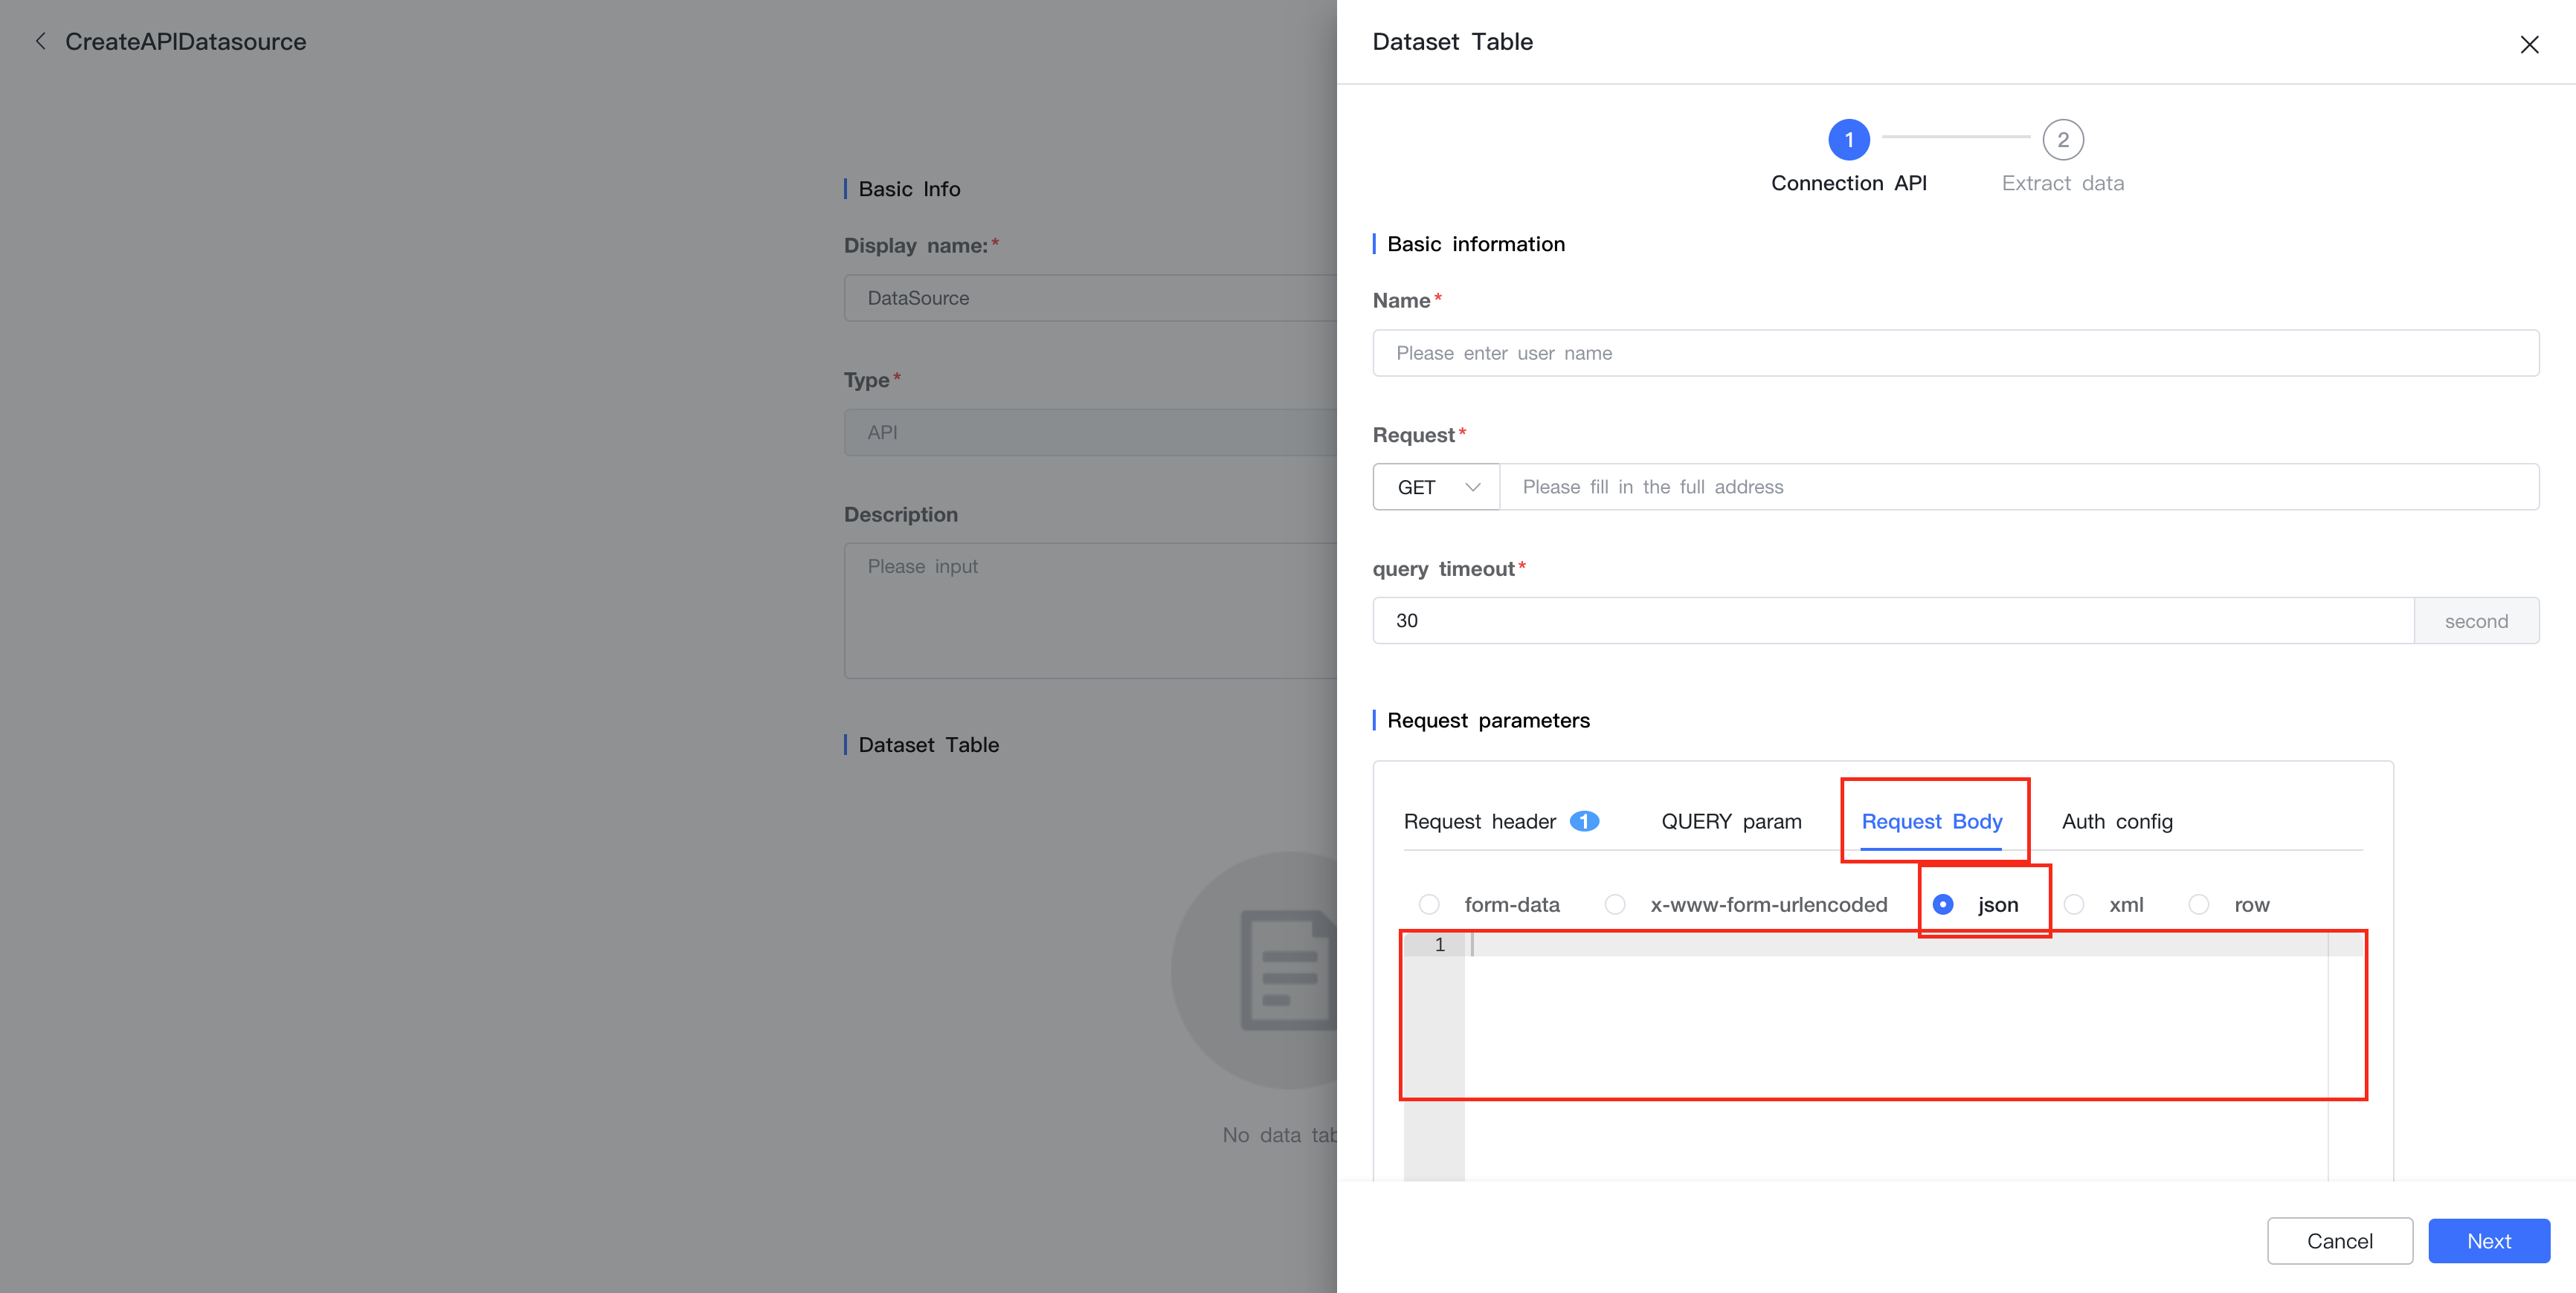Select x-www-form-urlencoded body type
The image size is (2576, 1293).
coord(1615,904)
